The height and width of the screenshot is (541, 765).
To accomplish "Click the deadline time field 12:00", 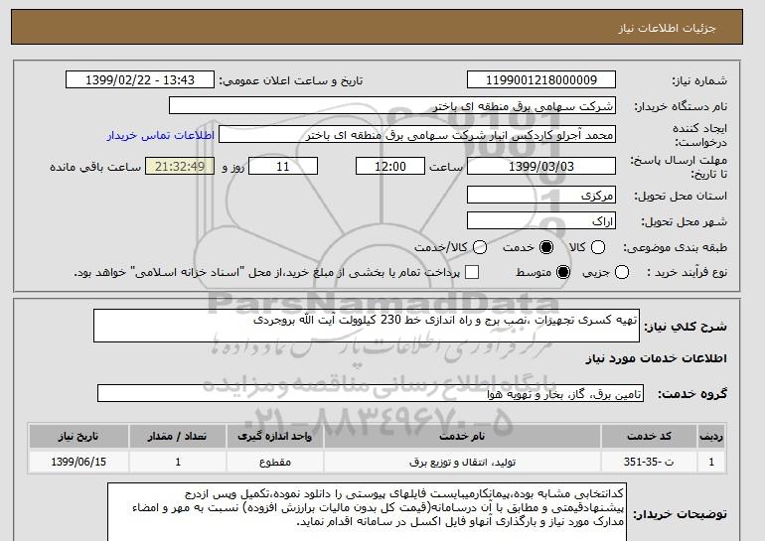I will click(390, 166).
